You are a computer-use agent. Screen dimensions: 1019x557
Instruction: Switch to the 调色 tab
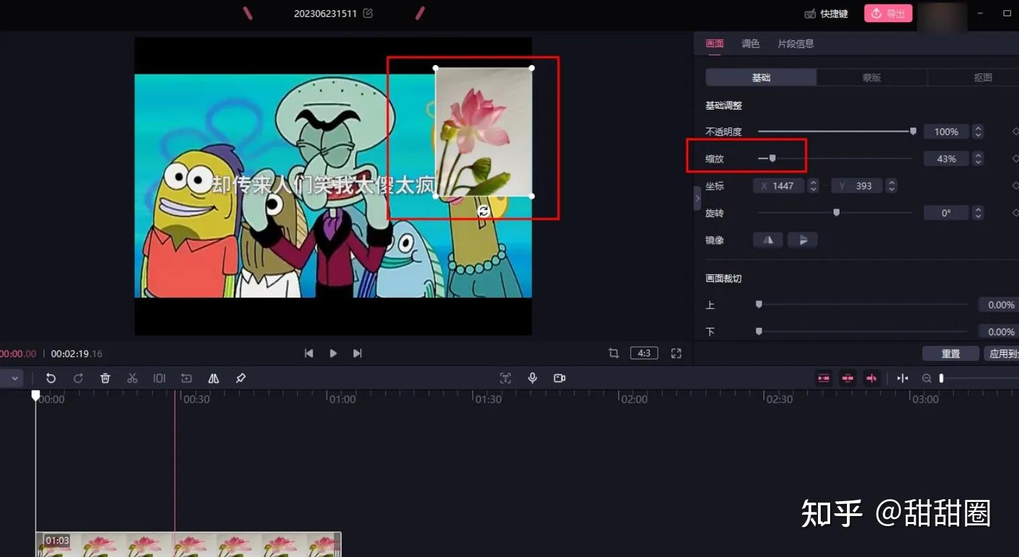750,44
